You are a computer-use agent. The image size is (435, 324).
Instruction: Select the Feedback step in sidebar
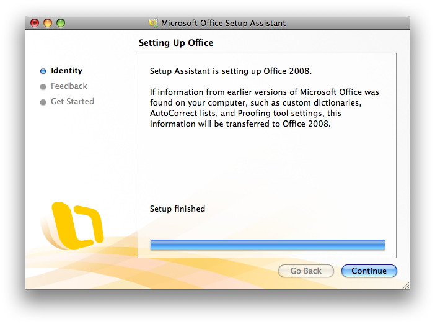tap(69, 86)
